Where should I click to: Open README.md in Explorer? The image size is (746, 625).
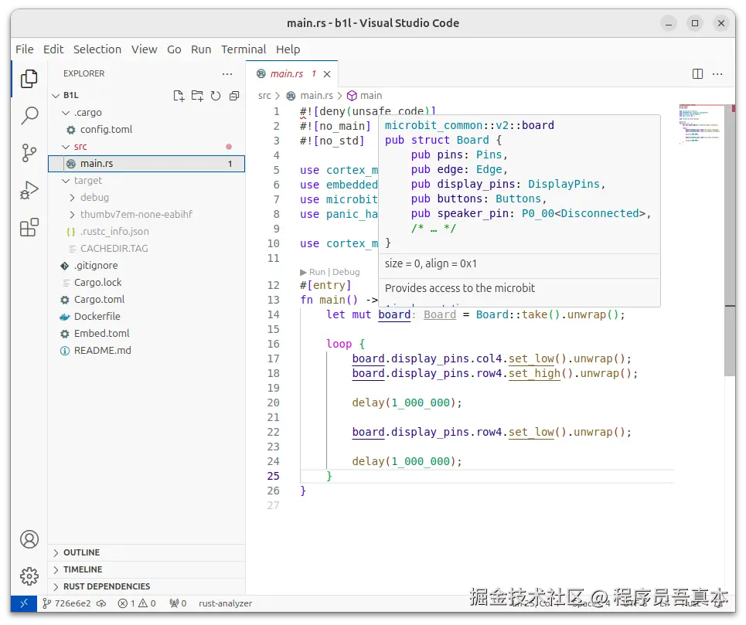tap(147, 351)
